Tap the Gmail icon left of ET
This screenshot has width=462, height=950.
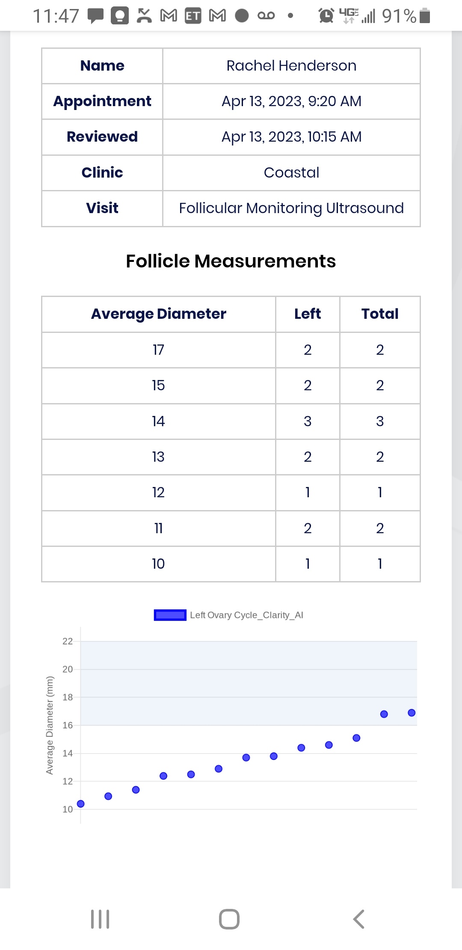point(169,16)
